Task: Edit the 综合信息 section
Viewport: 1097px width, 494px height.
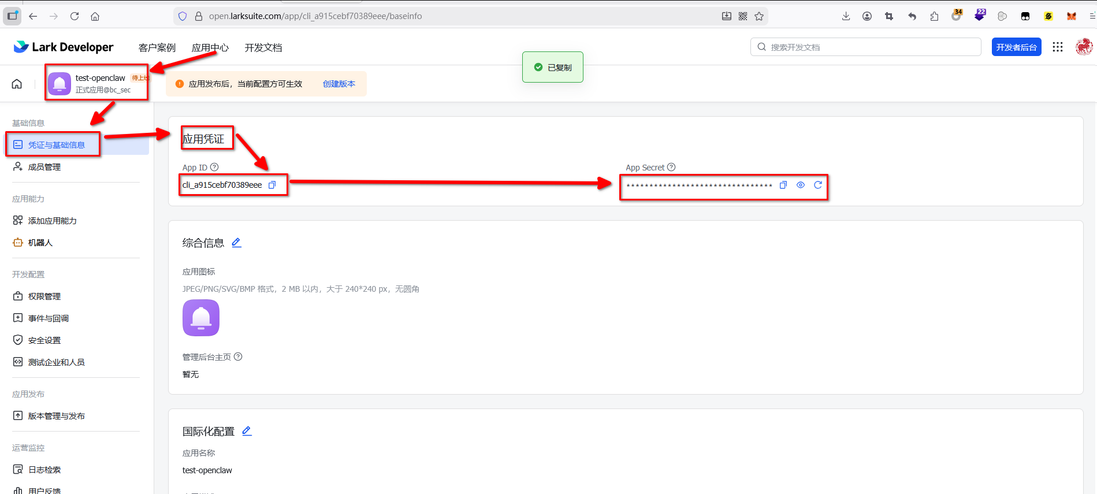Action: click(236, 243)
